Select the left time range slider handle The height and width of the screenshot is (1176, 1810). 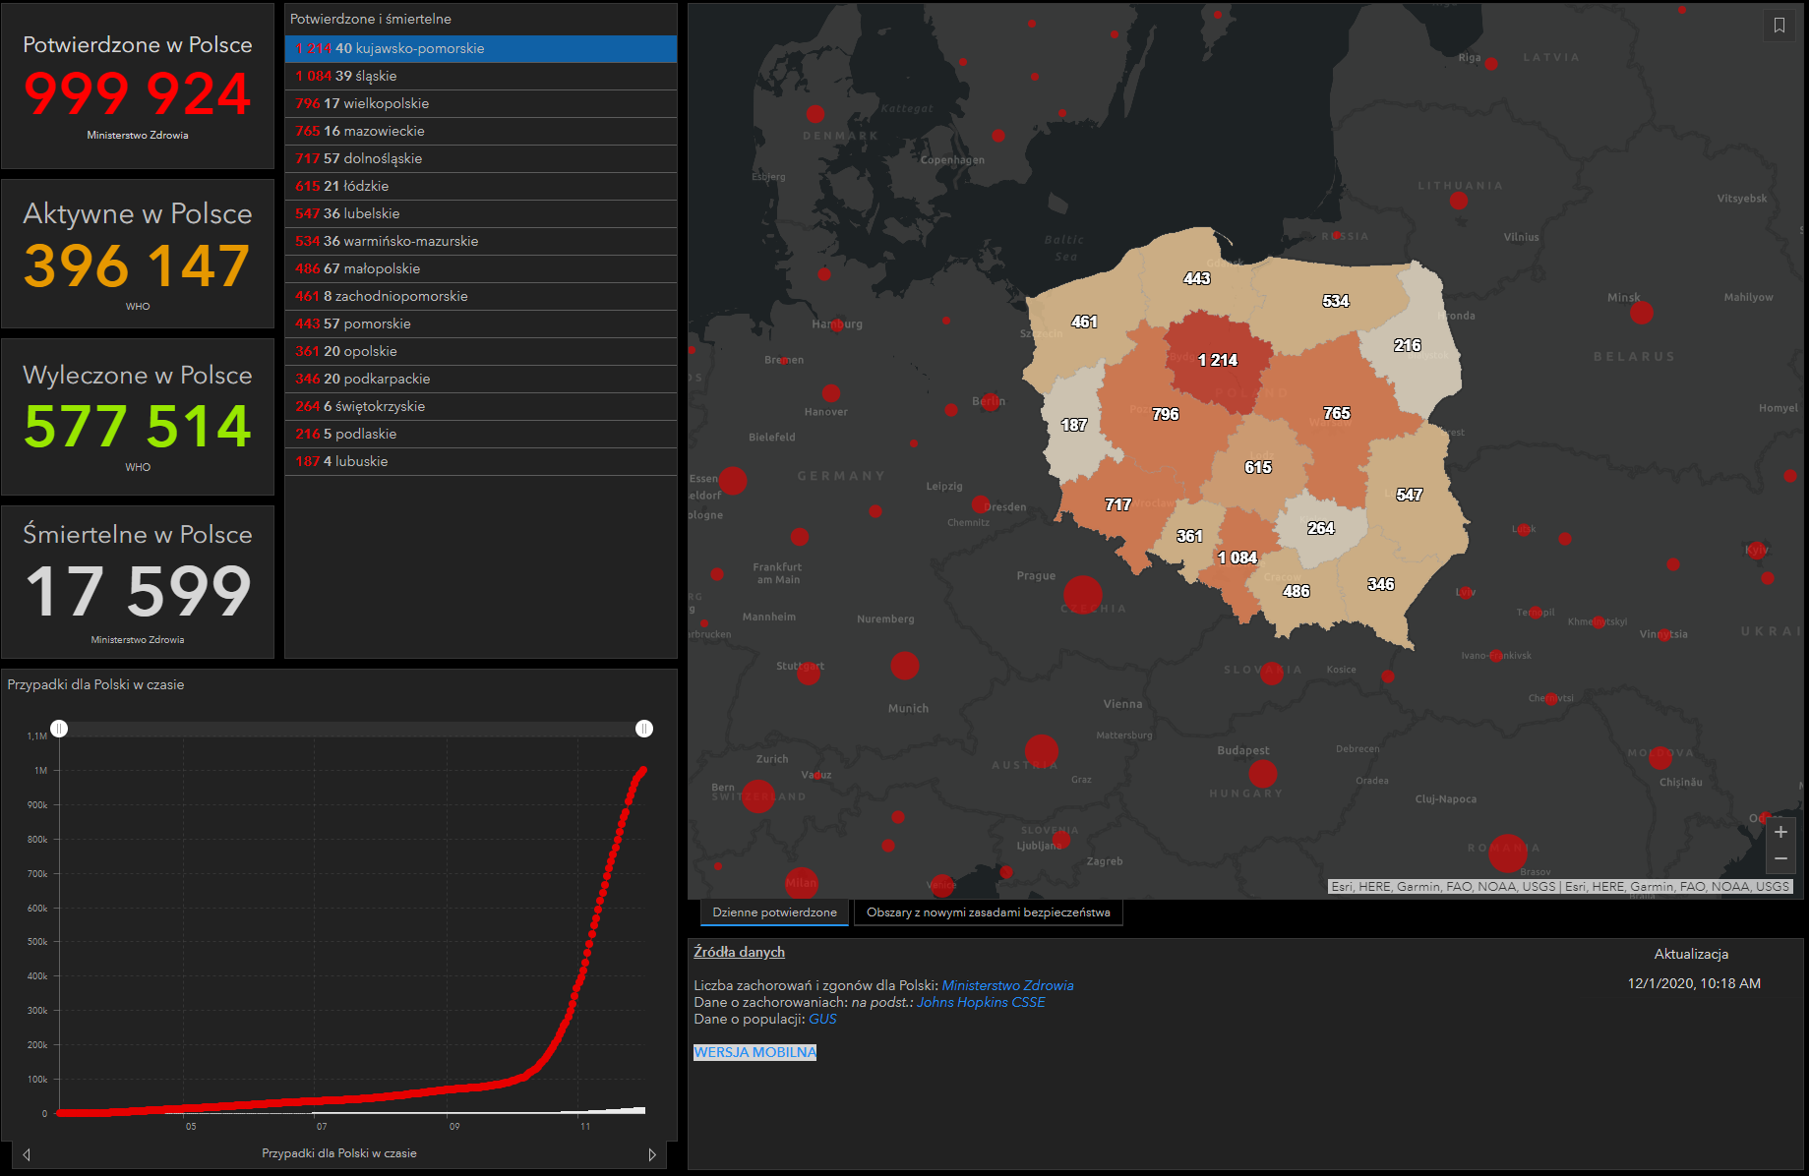tap(59, 729)
